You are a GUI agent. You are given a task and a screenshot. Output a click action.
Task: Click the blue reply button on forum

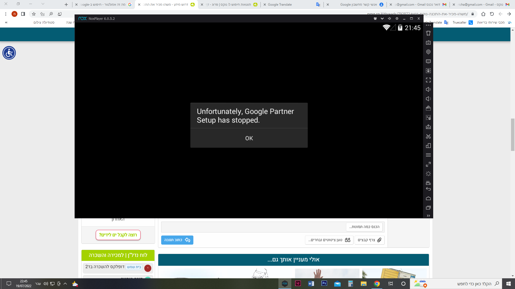[177, 240]
